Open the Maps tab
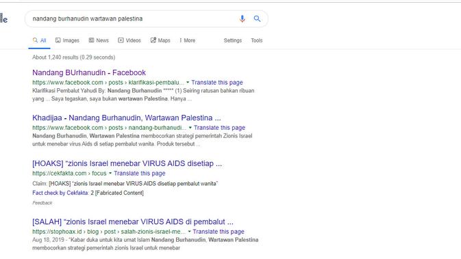Screen dimensions: 461x259 [x=160, y=40]
